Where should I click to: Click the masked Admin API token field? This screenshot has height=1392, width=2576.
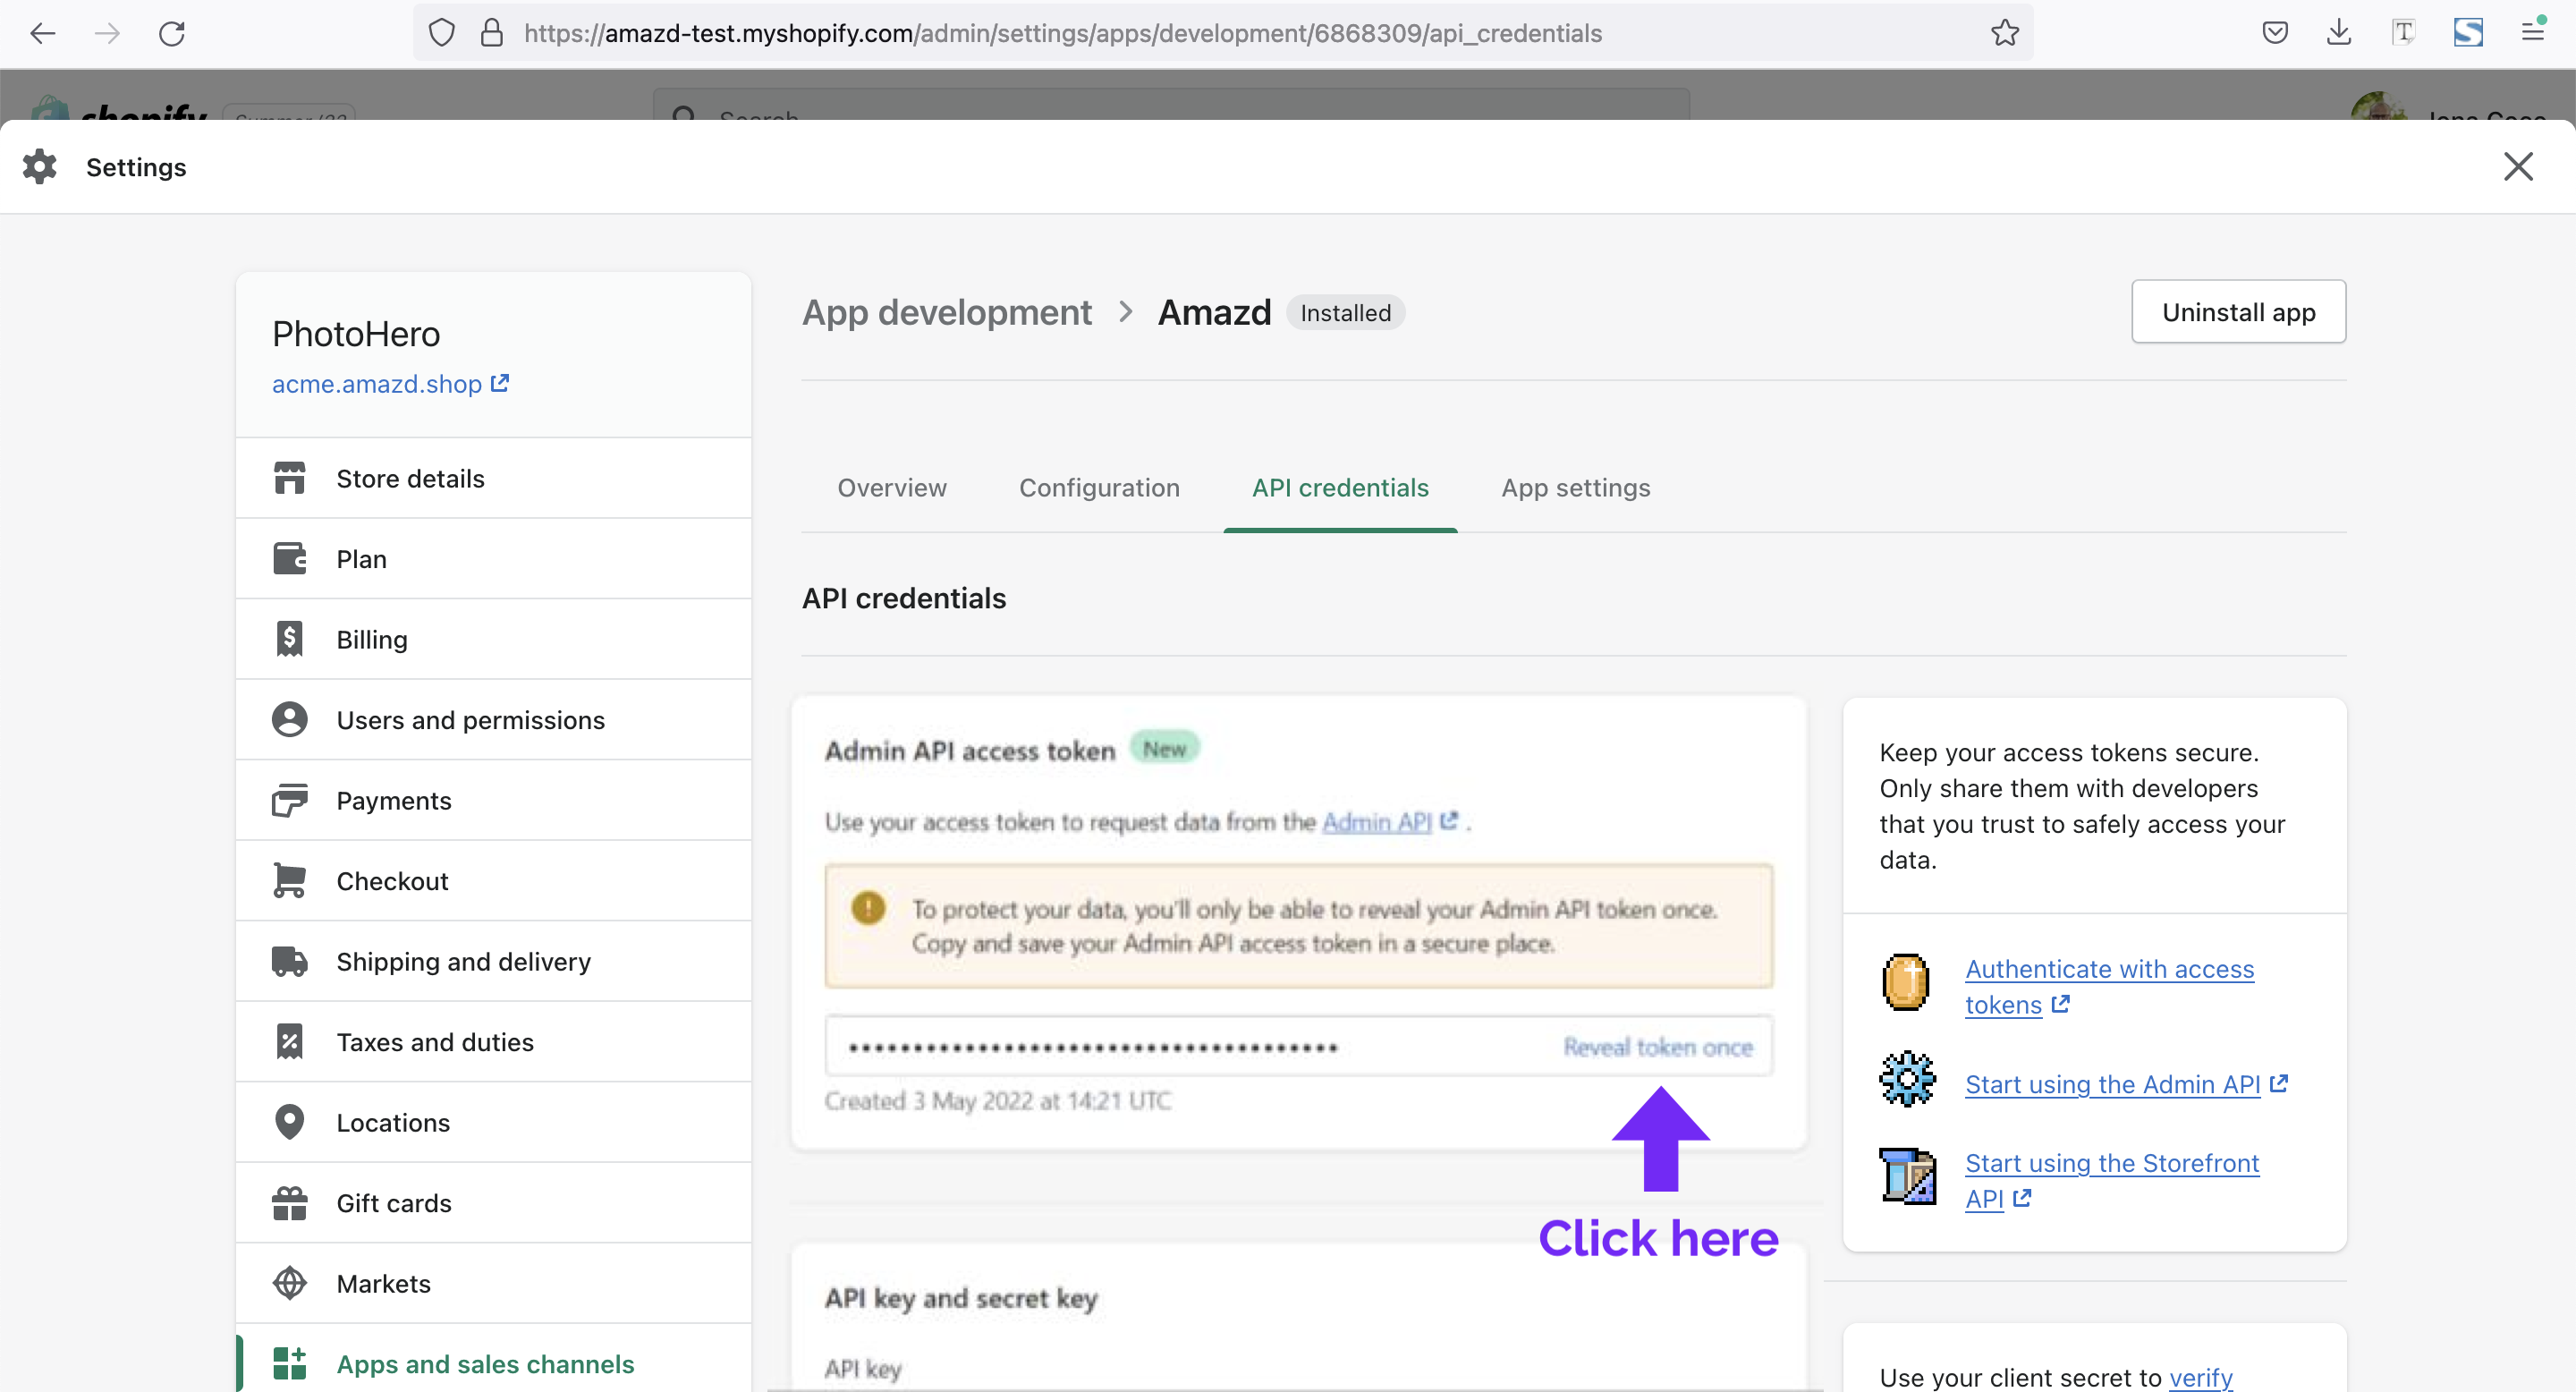coord(1298,1046)
